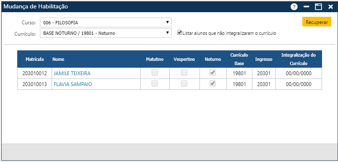Click the Matrícula column header
338x162 pixels.
[35, 59]
